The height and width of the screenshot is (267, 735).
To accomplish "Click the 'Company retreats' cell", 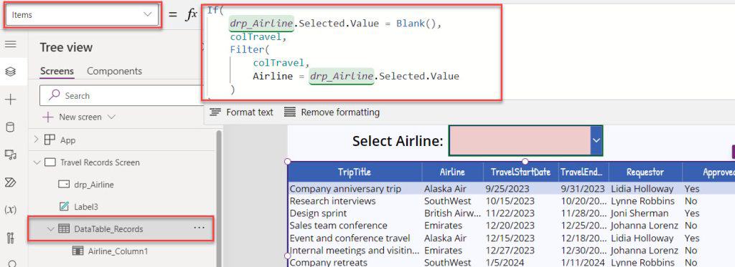I will tap(328, 262).
